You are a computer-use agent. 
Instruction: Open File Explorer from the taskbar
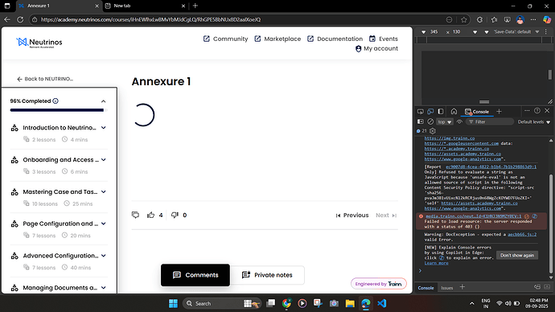pos(350,303)
